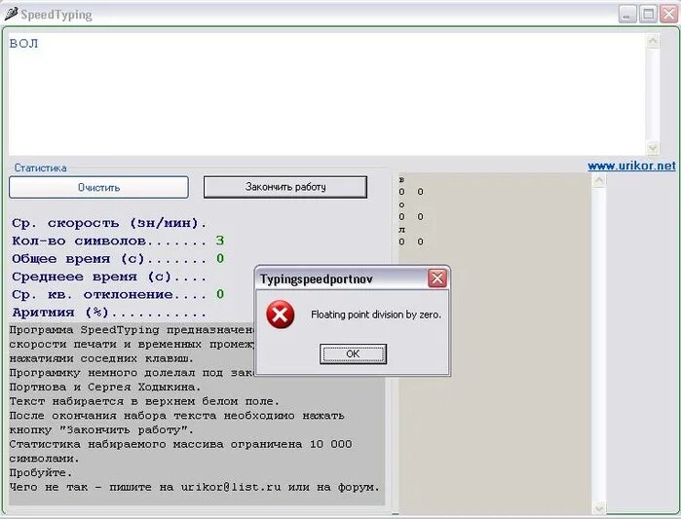Viewport: 681px width, 519px height.
Task: Click the Floating point division by zero message
Action: coord(376,315)
